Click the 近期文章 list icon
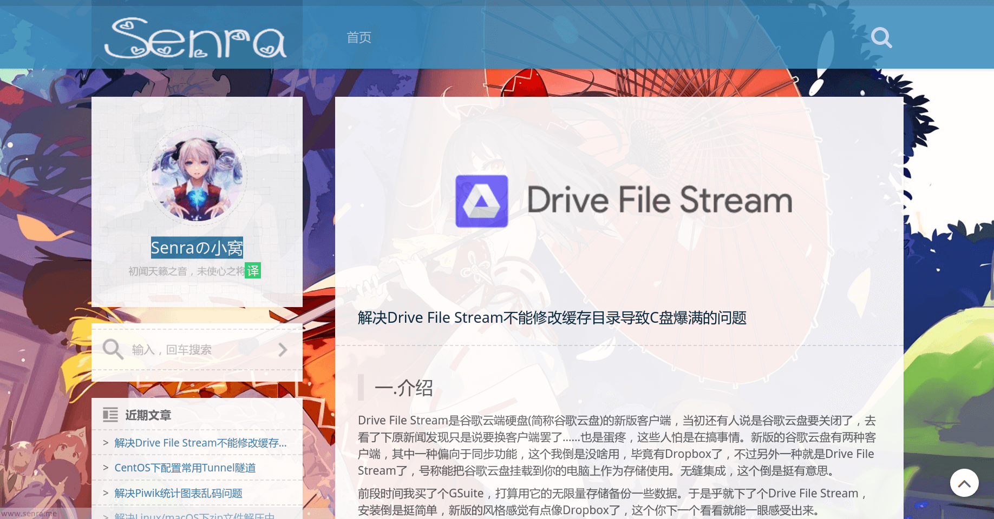994x519 pixels. [110, 415]
